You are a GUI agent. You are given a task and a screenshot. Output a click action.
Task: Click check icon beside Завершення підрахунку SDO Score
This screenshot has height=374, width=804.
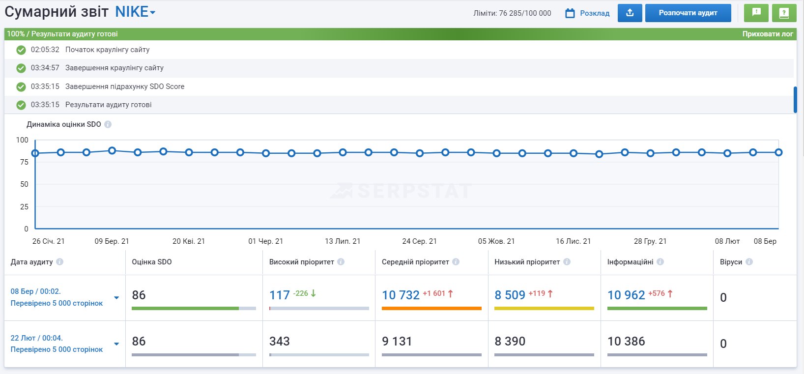(21, 87)
